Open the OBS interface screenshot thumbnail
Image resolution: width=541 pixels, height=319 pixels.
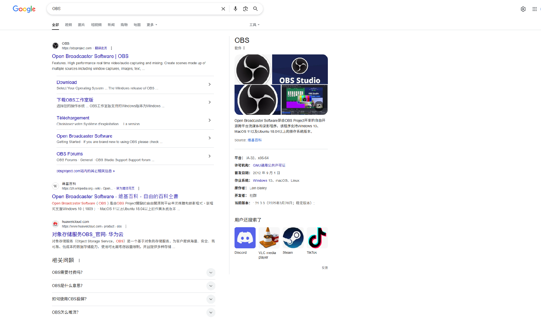coord(305,100)
